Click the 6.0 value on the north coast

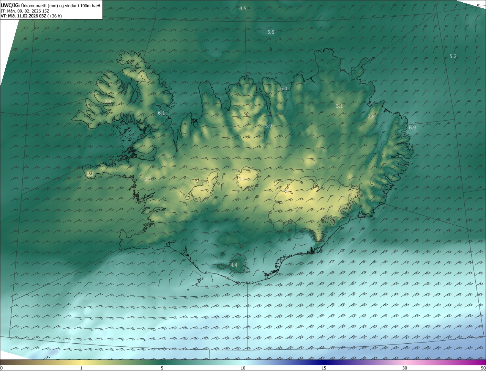click(x=284, y=88)
